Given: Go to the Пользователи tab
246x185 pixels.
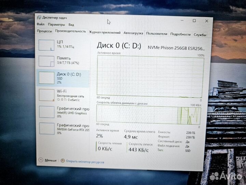Looking at the screenshot, I should click(156, 34).
